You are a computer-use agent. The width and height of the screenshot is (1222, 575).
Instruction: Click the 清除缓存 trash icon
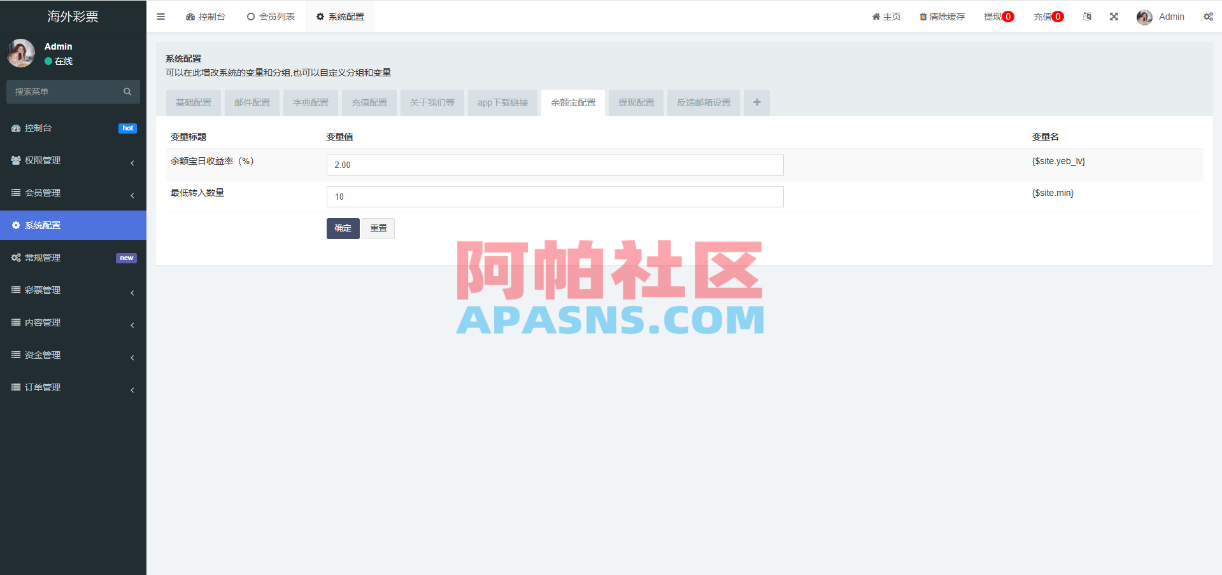(x=922, y=17)
